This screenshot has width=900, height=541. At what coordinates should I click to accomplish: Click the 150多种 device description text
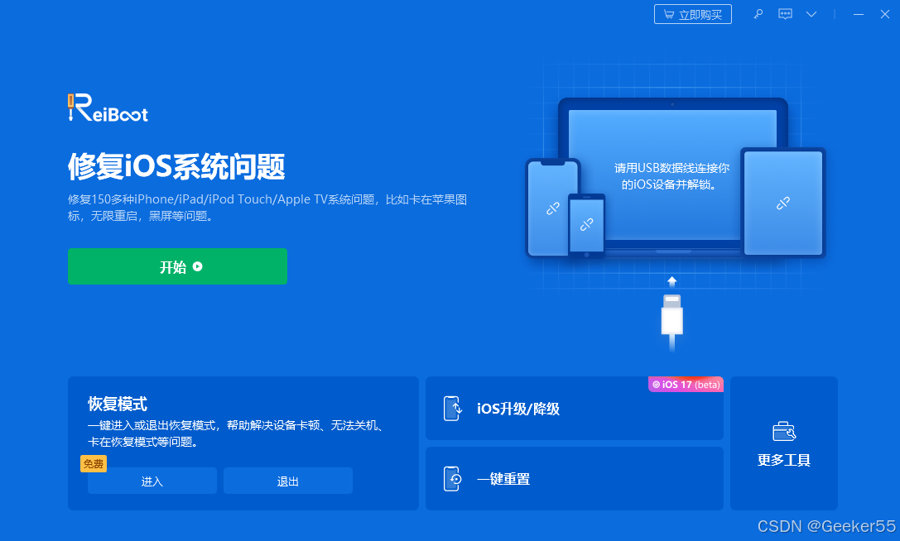(267, 208)
